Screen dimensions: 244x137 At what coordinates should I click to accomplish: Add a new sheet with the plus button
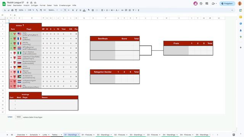point(7,135)
